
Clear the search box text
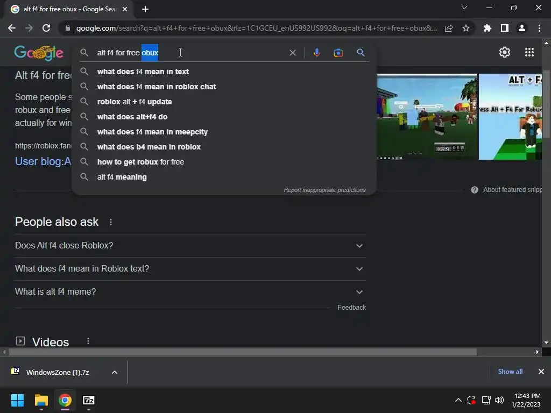click(x=292, y=53)
